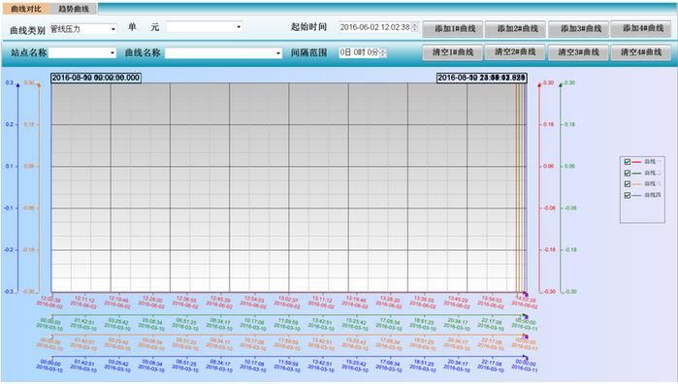The width and height of the screenshot is (678, 384).
Task: Click the 起始时间 spinner arrows
Action: coord(415,27)
